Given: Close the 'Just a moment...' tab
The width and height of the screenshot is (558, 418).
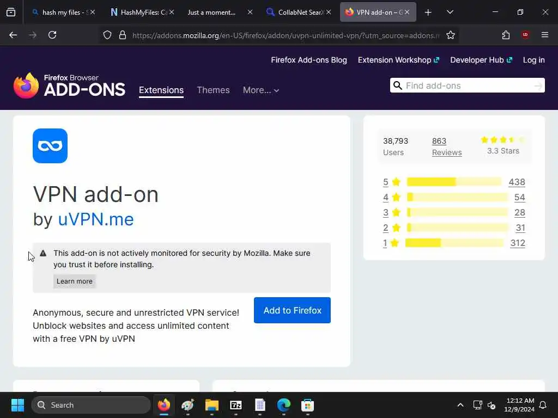Looking at the screenshot, I should (250, 12).
